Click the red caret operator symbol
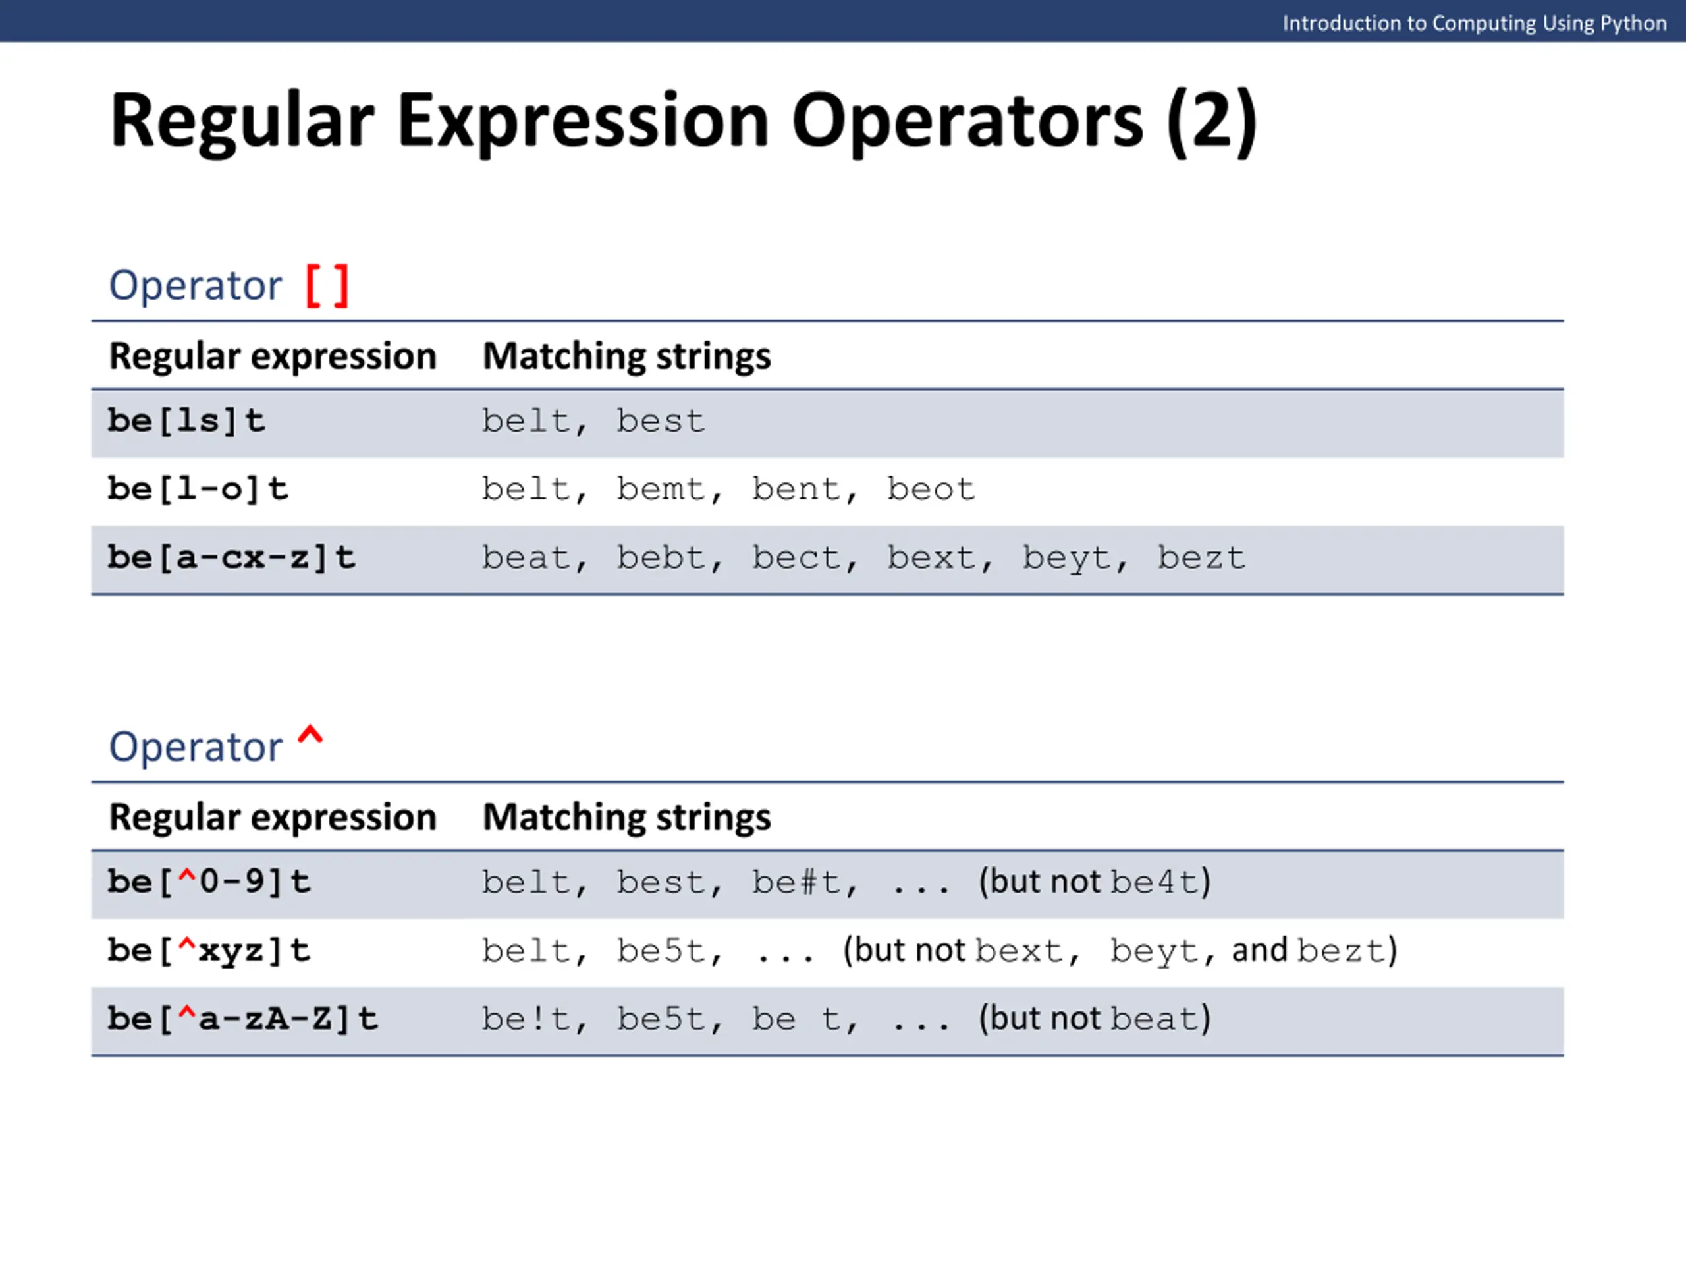The height and width of the screenshot is (1265, 1686). pyautogui.click(x=310, y=735)
